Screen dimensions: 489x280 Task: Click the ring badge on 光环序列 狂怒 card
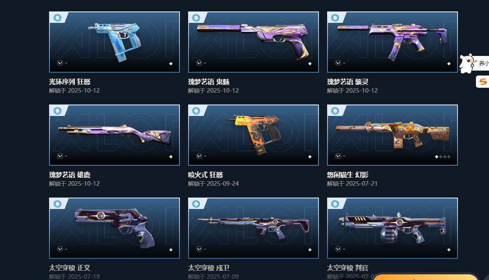(57, 18)
